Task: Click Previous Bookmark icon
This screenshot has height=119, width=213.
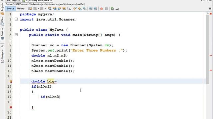Action: pyautogui.click(x=75, y=9)
